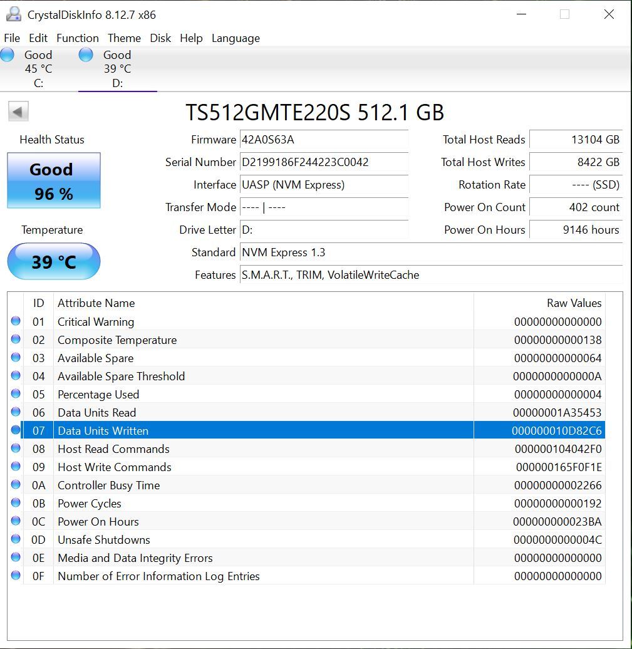Image resolution: width=632 pixels, height=649 pixels.
Task: Select the Unsafe Shutdowns attribute name
Action: pos(104,540)
